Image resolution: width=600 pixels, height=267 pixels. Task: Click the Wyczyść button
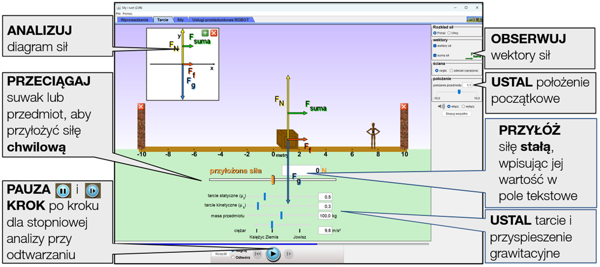[x=221, y=254]
